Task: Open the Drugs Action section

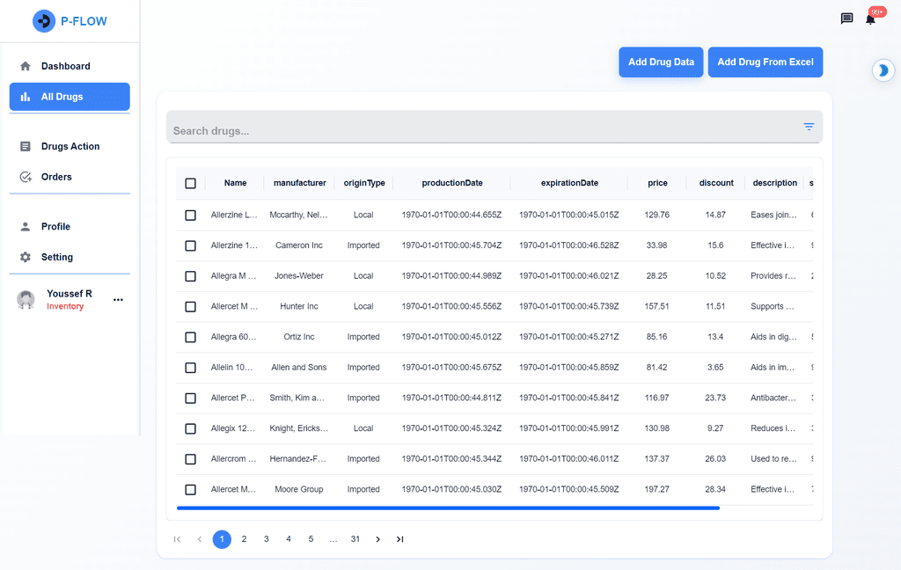Action: pyautogui.click(x=70, y=147)
